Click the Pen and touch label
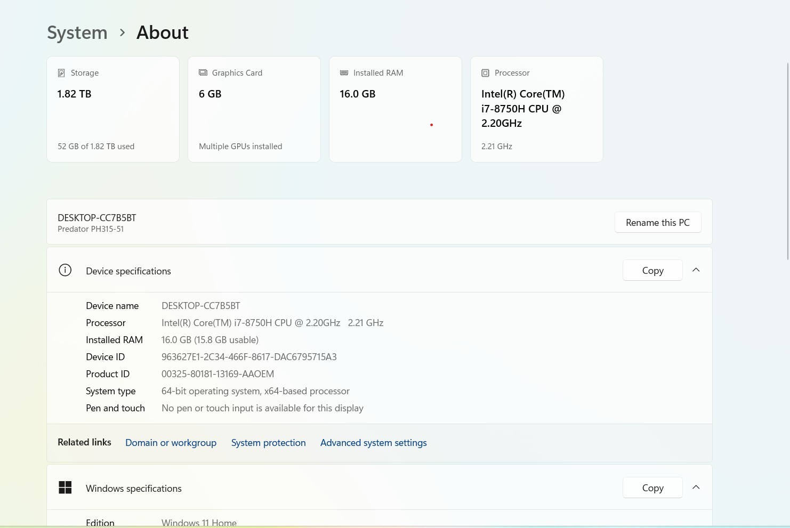Viewport: 790px width, 528px height. (115, 408)
